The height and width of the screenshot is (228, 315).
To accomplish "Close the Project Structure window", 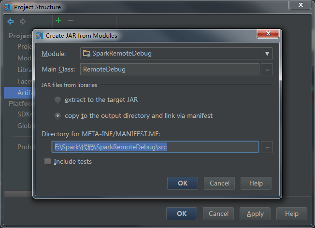I will click(301, 5).
